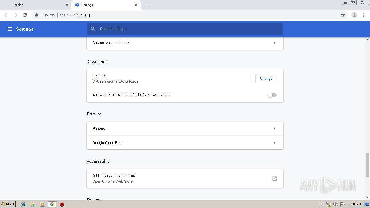
Task: Click the Start button
Action: click(x=8, y=204)
